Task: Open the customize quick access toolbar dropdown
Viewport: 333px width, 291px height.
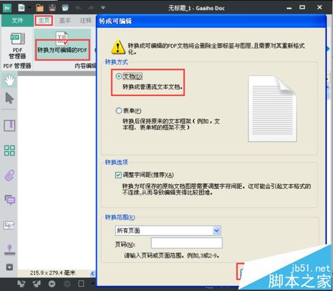Action: pos(103,8)
